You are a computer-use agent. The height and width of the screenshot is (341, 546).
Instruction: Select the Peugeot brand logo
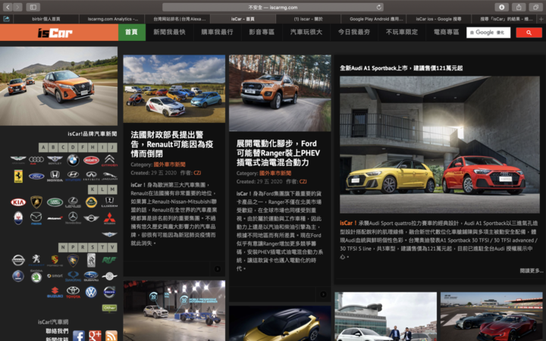[x=36, y=260]
